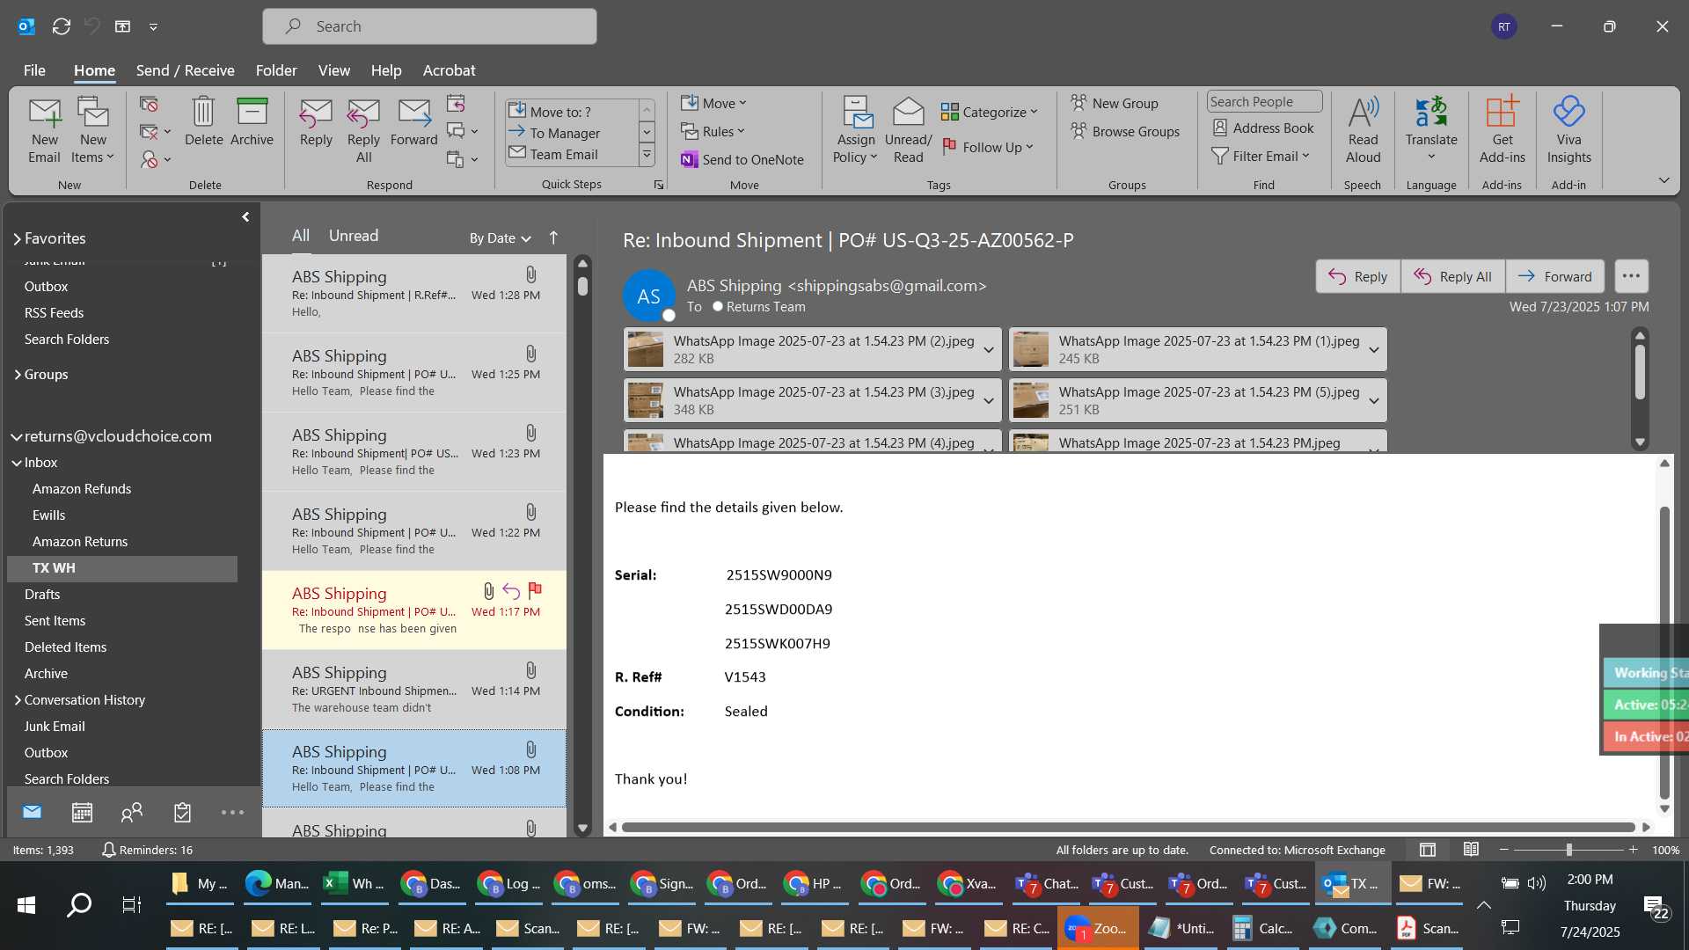
Task: Click the red flag on Wed 1:17 PM message
Action: click(535, 590)
